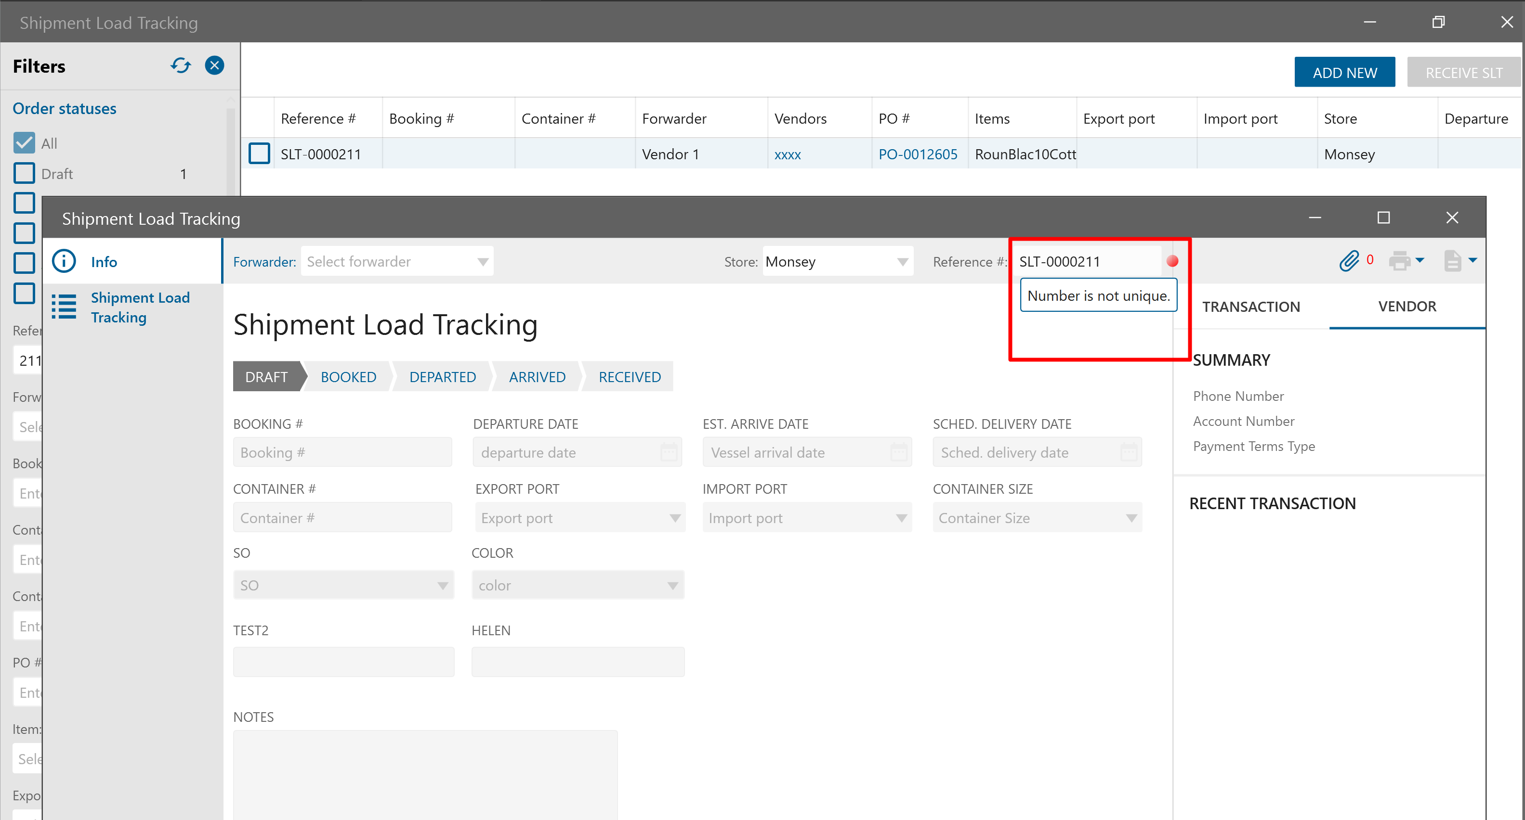The height and width of the screenshot is (820, 1525).
Task: Click into the Booking # input field
Action: point(342,453)
